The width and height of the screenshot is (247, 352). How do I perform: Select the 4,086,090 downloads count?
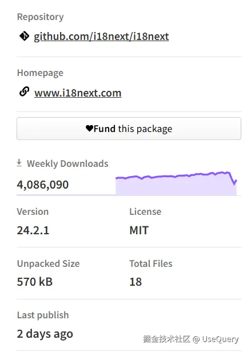(x=43, y=185)
